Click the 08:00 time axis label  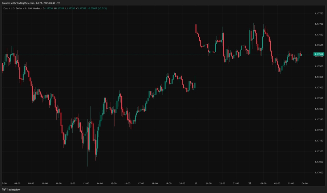point(17,184)
